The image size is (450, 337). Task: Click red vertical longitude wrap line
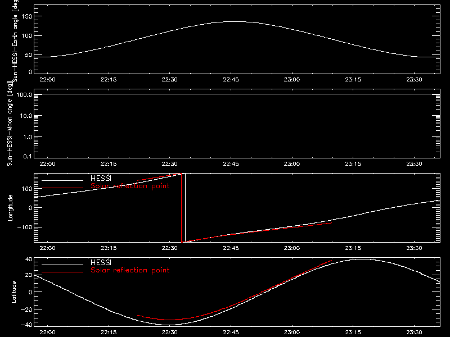point(181,208)
